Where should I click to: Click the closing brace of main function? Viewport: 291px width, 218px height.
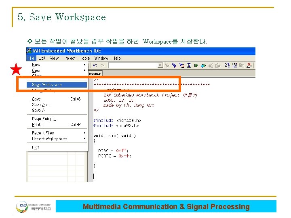[95, 166]
